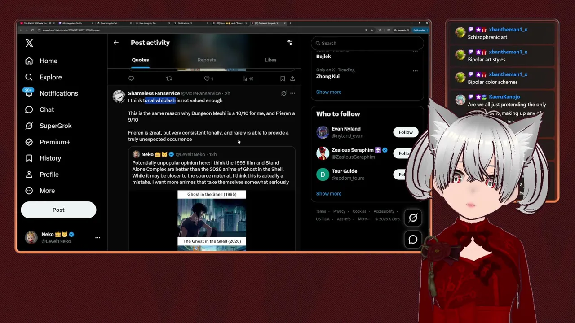Image resolution: width=575 pixels, height=323 pixels.
Task: Open the Cookies footer link
Action: [359, 211]
